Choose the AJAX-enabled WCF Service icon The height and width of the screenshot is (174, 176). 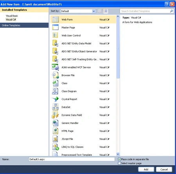click(56, 67)
